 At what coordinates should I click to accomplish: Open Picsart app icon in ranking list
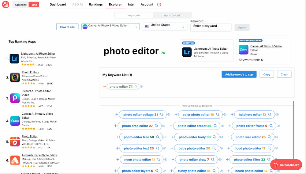[15, 98]
